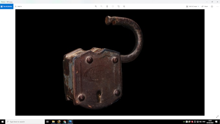
Task: Zoom in on the photo
Action: pyautogui.click(x=96, y=6)
